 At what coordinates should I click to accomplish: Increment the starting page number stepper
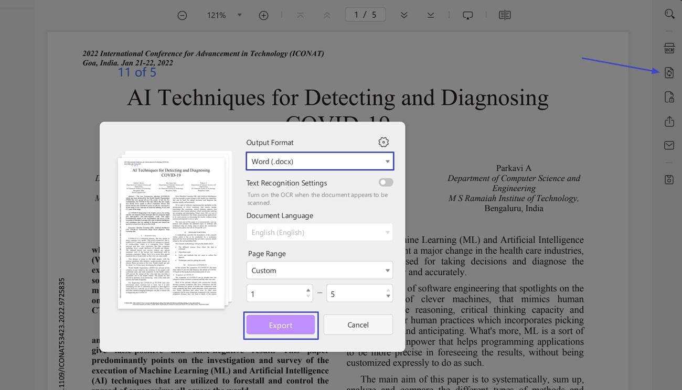(308, 290)
